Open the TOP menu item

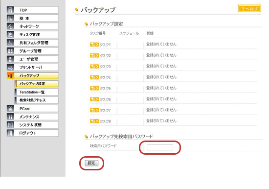pyautogui.click(x=36, y=10)
